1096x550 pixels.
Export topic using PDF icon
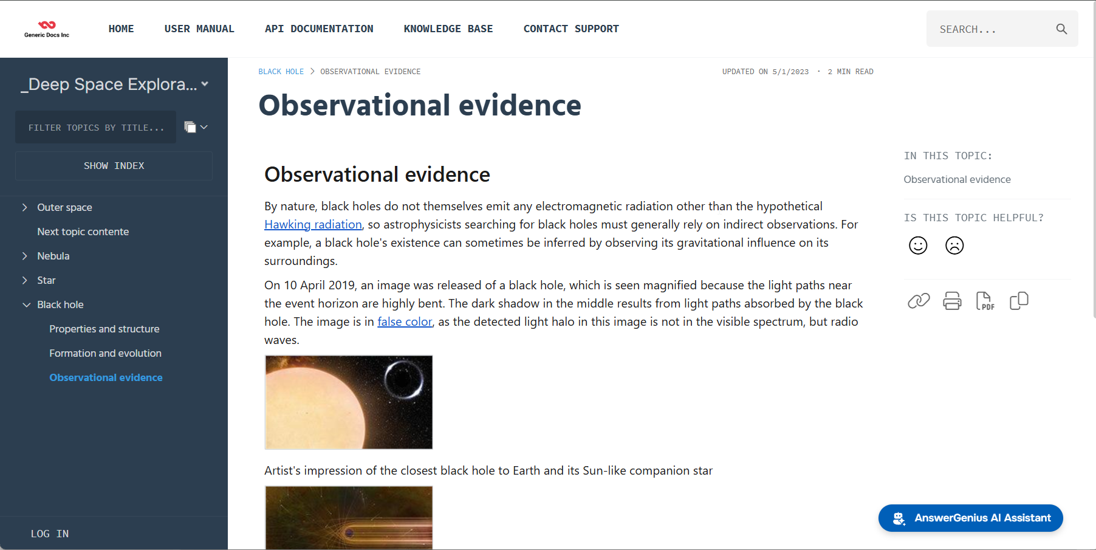point(985,301)
